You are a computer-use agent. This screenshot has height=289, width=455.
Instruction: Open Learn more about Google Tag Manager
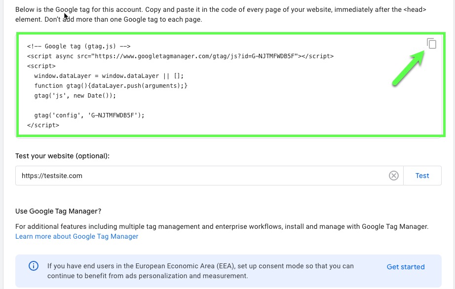pos(76,237)
